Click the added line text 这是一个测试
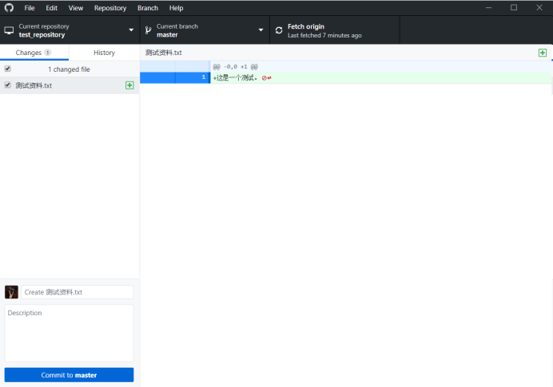Image resolution: width=553 pixels, height=387 pixels. pyautogui.click(x=236, y=78)
